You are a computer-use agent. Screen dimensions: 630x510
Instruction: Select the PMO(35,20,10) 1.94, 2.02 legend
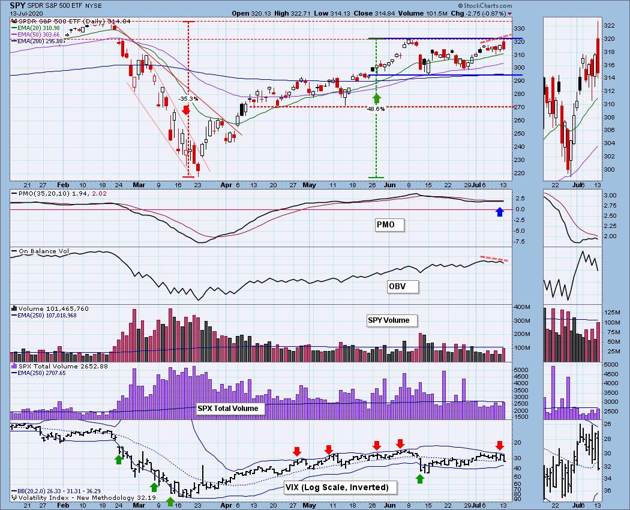(59, 193)
